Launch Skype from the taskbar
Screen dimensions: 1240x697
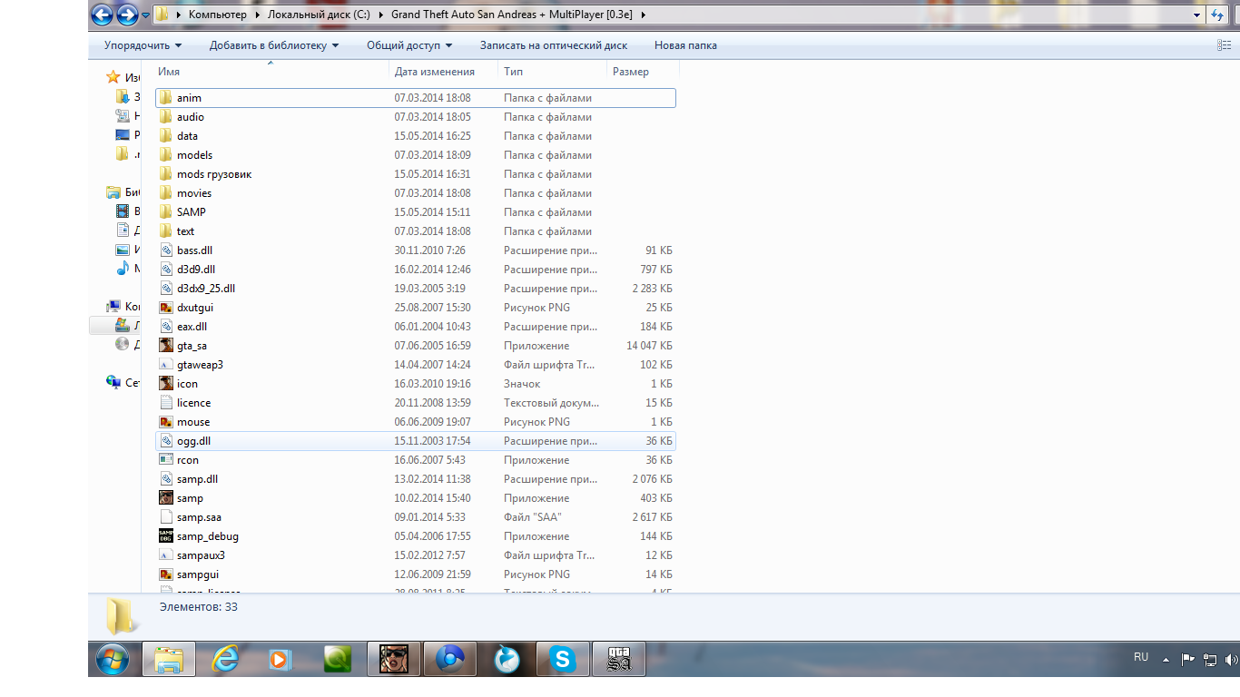click(563, 659)
